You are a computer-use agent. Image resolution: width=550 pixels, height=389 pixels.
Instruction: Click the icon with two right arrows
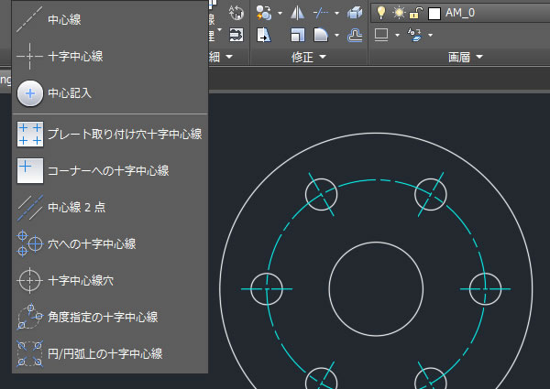pyautogui.click(x=236, y=35)
